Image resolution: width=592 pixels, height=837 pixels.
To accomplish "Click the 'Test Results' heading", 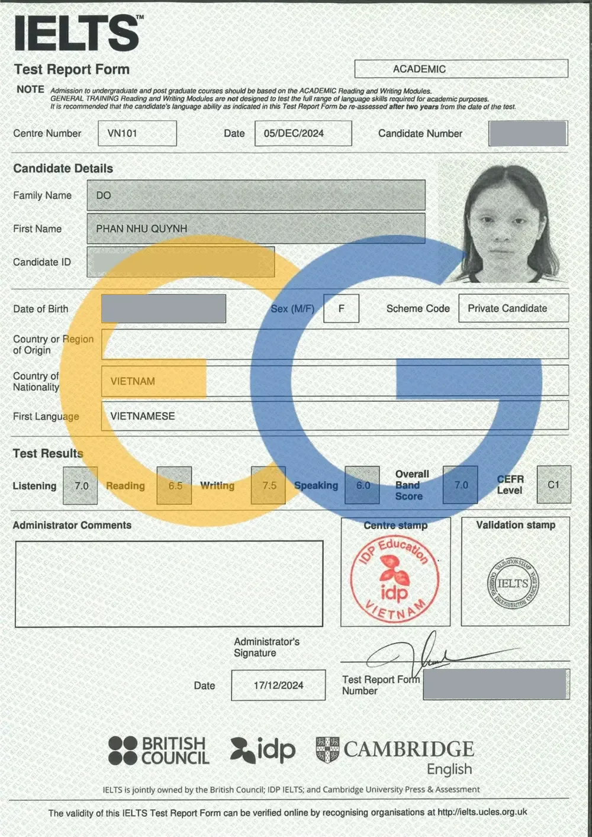I will tap(48, 453).
